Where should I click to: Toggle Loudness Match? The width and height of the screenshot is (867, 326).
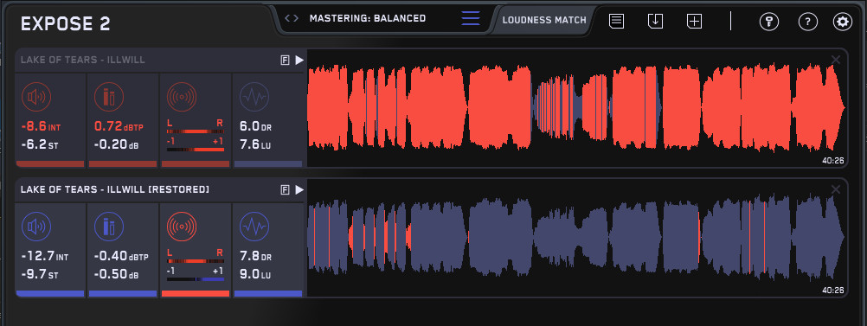[x=544, y=20]
